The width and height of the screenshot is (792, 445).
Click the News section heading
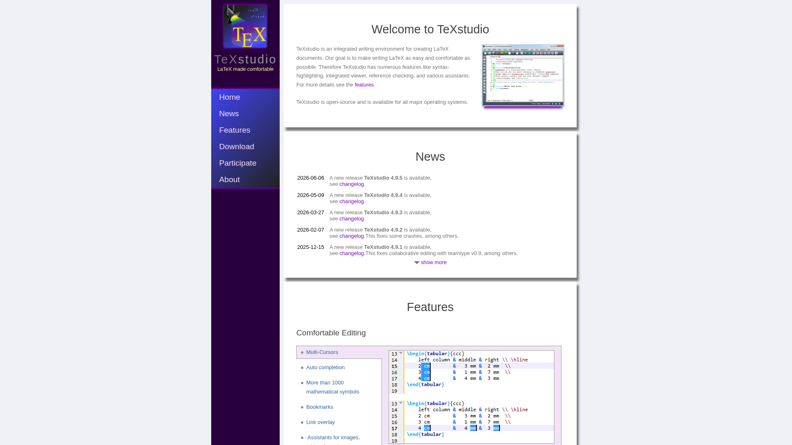430,157
